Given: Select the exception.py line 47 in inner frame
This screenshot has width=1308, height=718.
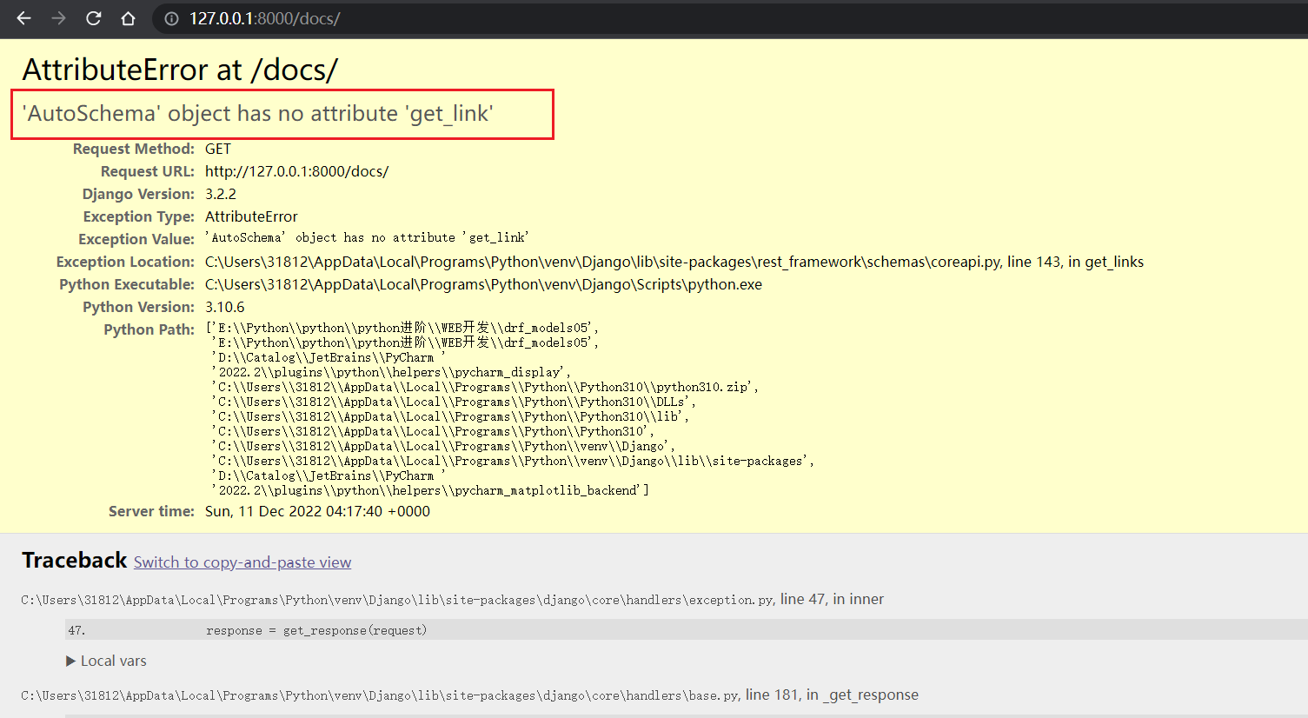Looking at the screenshot, I should coord(452,599).
